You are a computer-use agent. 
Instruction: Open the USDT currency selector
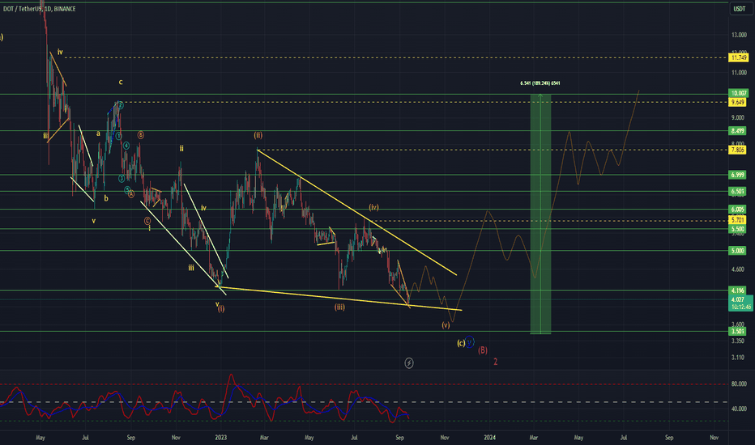[x=739, y=9]
